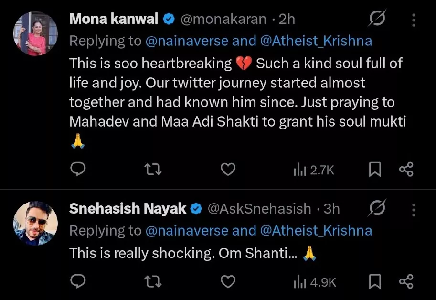Open more options for Snehasish Nayak's tweet
This screenshot has width=436, height=300.
pyautogui.click(x=414, y=209)
